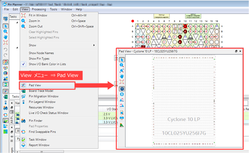Click the zoom tool in Pad View toolbar
The width and height of the screenshot is (249, 153).
(x=122, y=65)
